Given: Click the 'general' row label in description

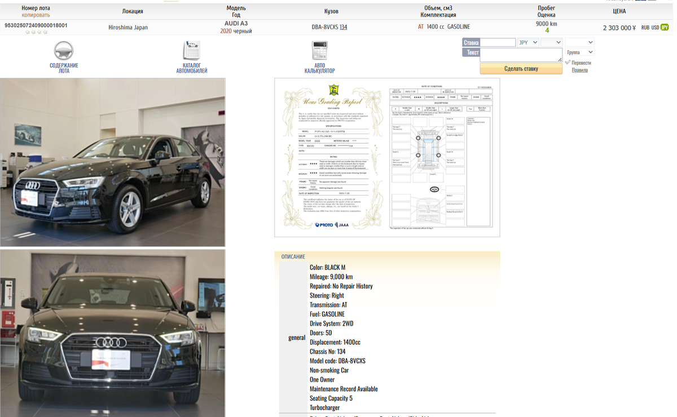Looking at the screenshot, I should (x=297, y=338).
